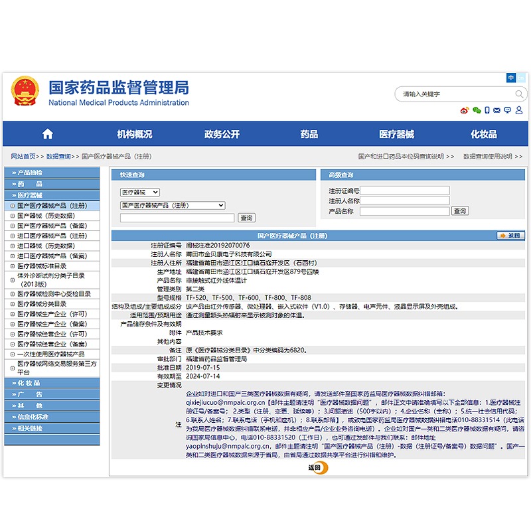Screen dimensions: 531x531
Task: Open the 产品技术要求 attachment link
Action: coord(204,333)
